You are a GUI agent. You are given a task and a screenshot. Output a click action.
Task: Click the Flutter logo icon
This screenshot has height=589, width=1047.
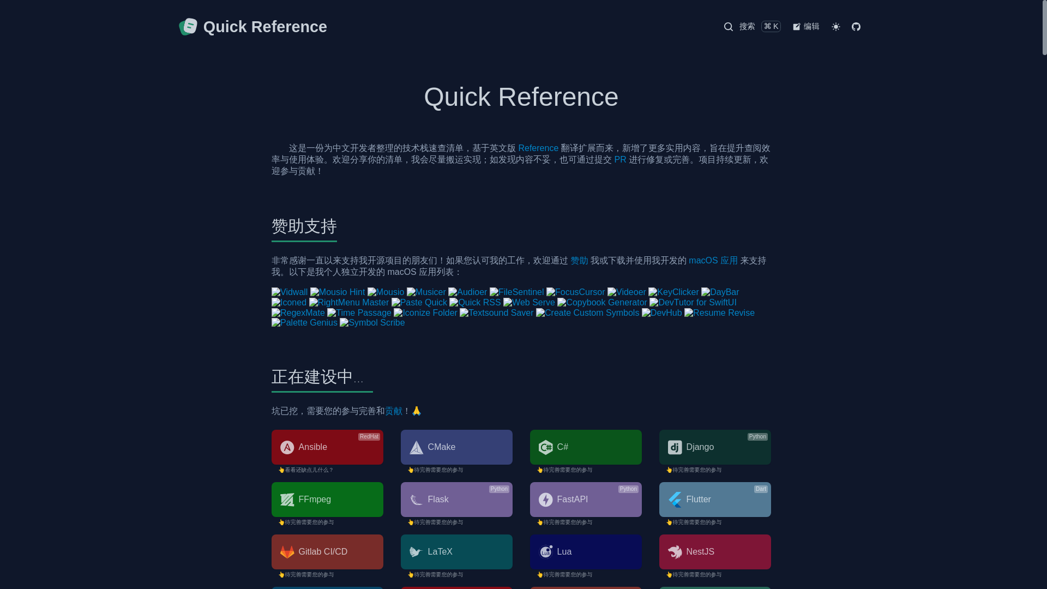[x=675, y=500]
